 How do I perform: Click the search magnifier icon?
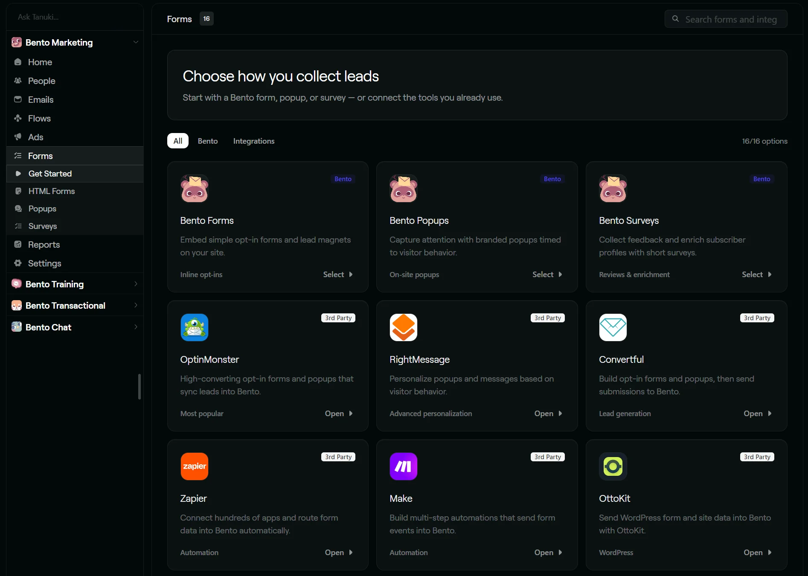tap(675, 19)
